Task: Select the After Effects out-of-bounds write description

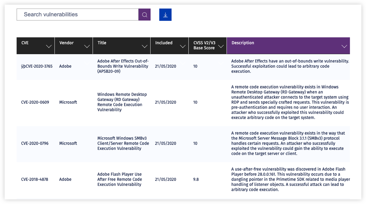Action: [290, 66]
